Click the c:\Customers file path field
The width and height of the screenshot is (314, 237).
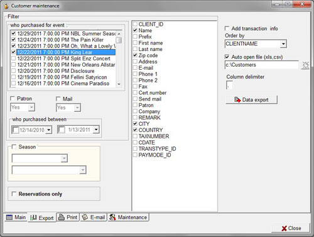click(x=262, y=65)
